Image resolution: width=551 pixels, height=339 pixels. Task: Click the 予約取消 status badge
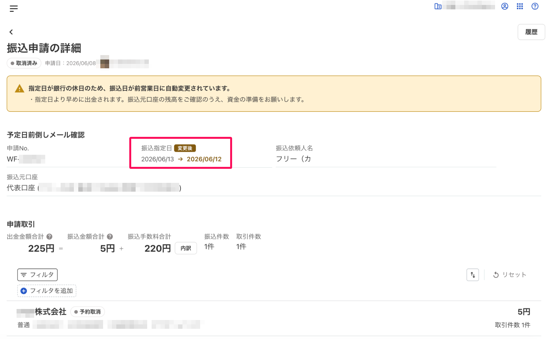coord(87,312)
